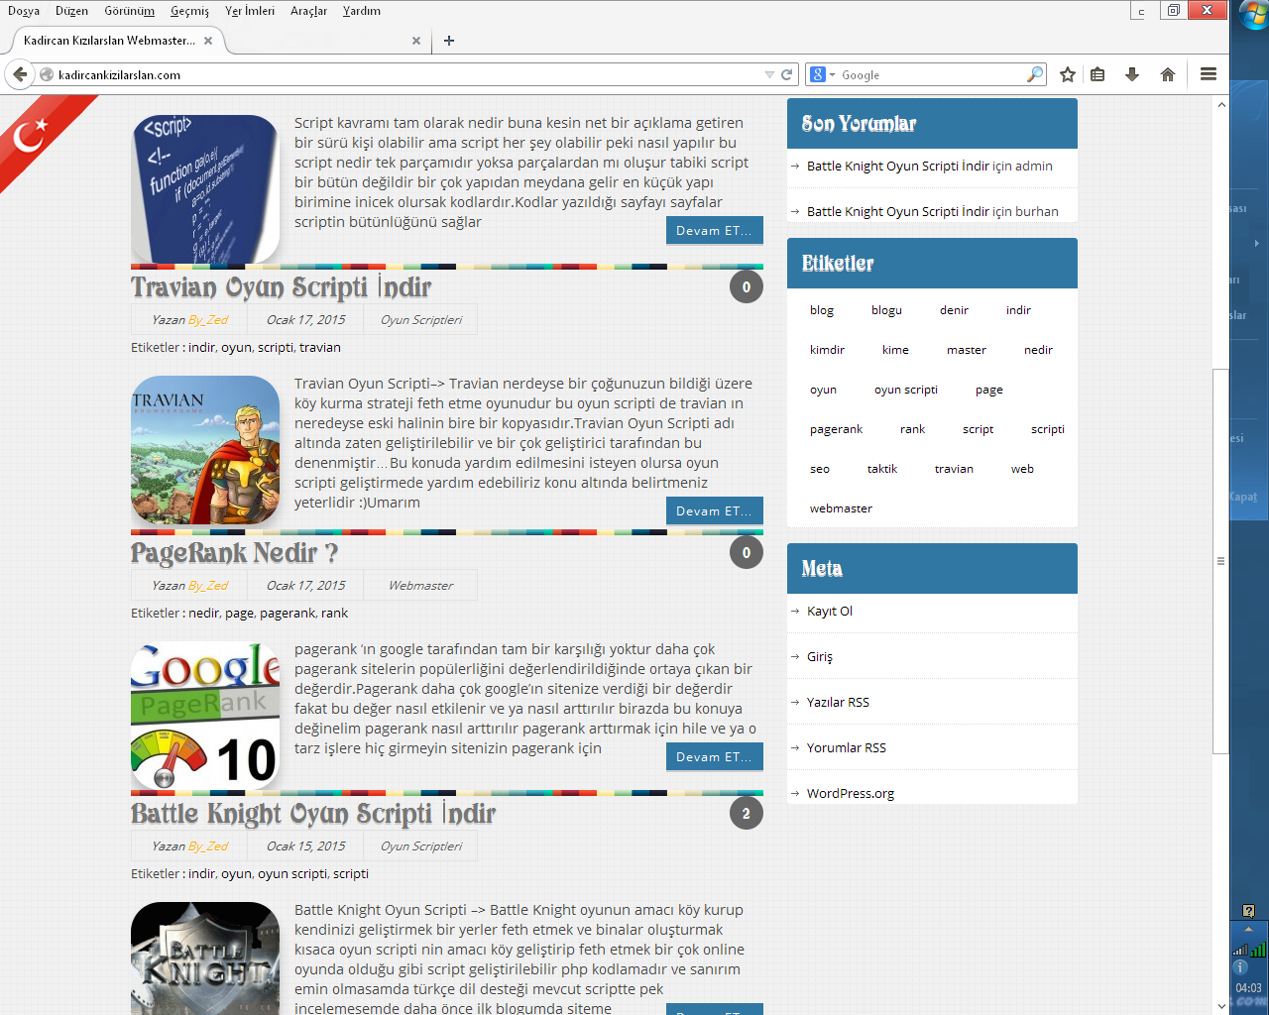Click the system clock showing 04:03
1269x1015 pixels.
(1248, 988)
